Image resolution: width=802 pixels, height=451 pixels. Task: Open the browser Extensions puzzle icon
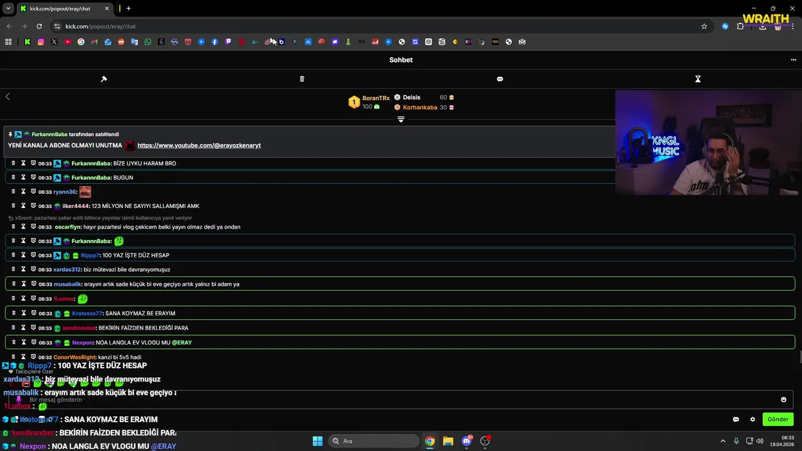tap(740, 26)
